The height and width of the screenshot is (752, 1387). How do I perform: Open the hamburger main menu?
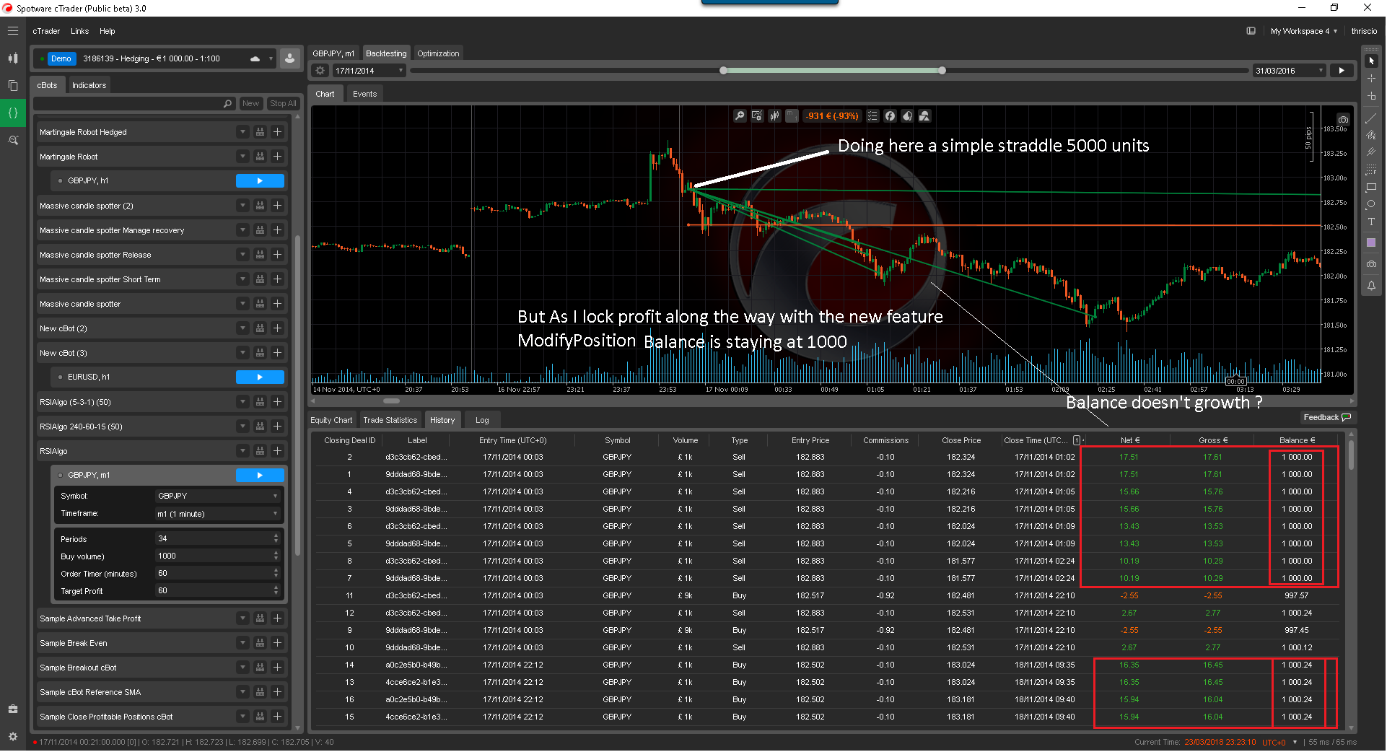13,31
